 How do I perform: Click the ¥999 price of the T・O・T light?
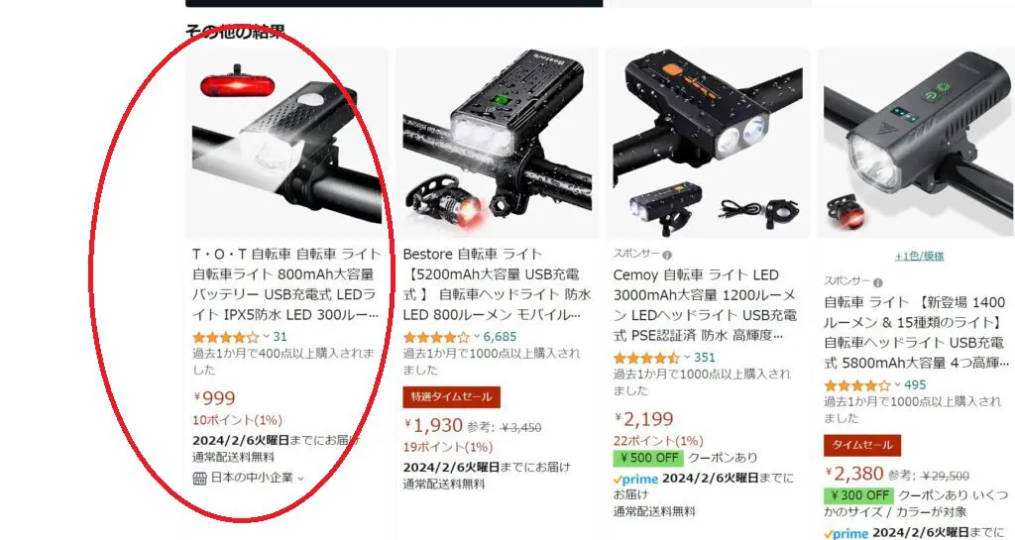tap(214, 397)
